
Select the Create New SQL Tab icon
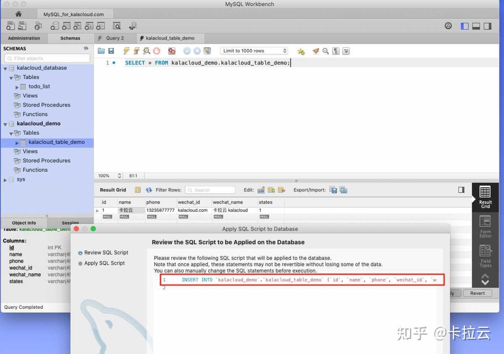(x=10, y=26)
